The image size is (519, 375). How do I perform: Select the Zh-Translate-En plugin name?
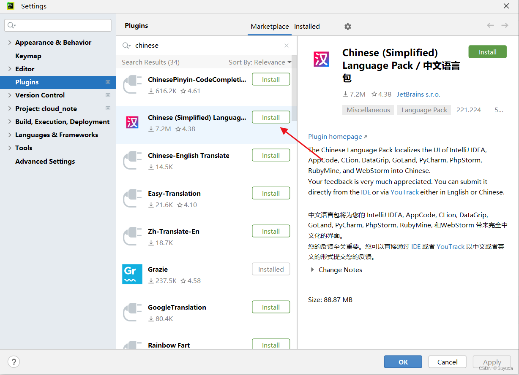pos(173,231)
